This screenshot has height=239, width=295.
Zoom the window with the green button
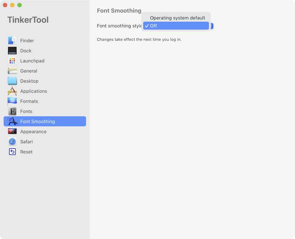click(20, 5)
